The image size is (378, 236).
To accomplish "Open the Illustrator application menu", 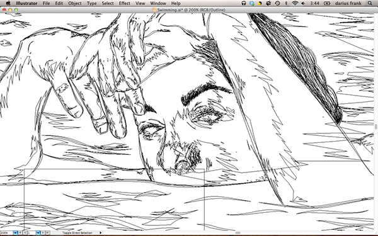I will point(26,3).
